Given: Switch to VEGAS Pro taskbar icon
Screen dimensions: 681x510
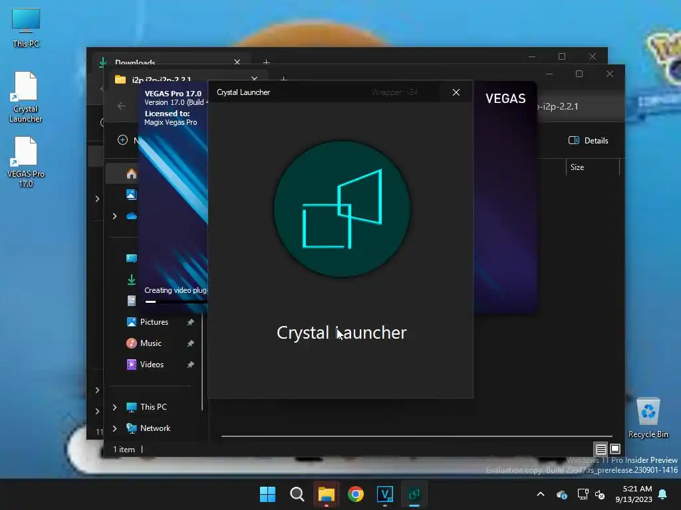Looking at the screenshot, I should tap(385, 494).
